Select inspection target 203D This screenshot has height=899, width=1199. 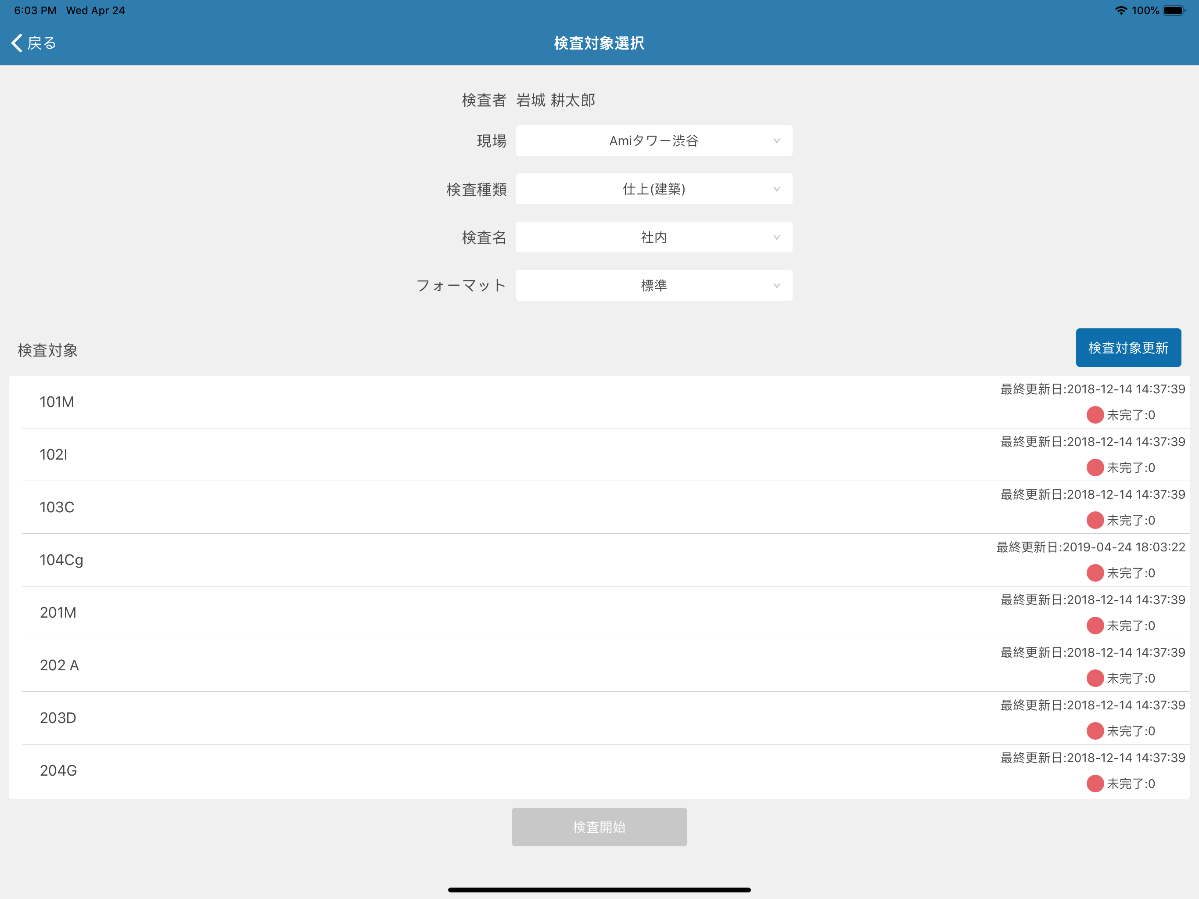pyautogui.click(x=599, y=717)
